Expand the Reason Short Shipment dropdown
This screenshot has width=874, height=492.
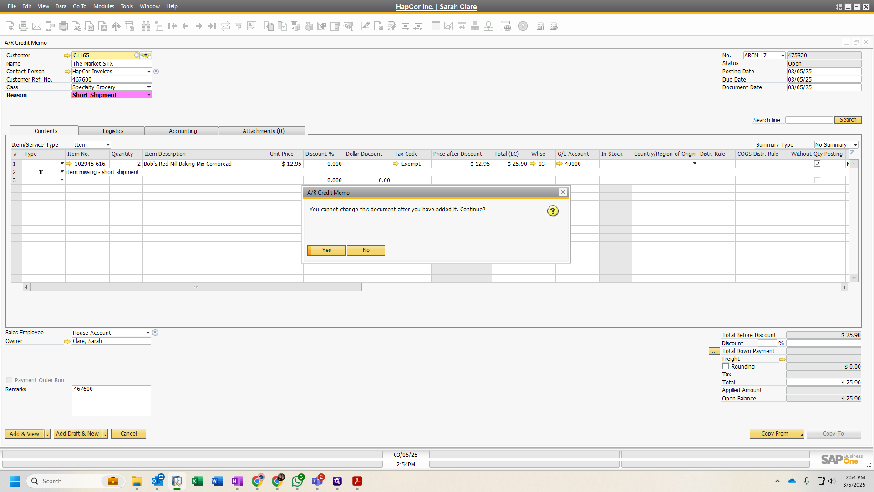149,95
